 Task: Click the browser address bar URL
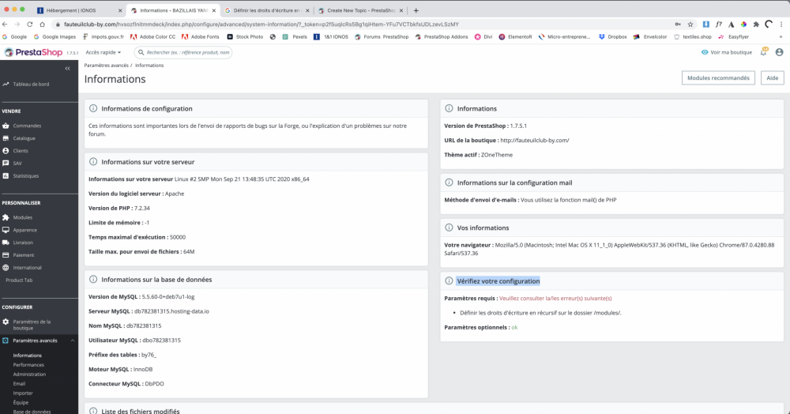coord(261,24)
